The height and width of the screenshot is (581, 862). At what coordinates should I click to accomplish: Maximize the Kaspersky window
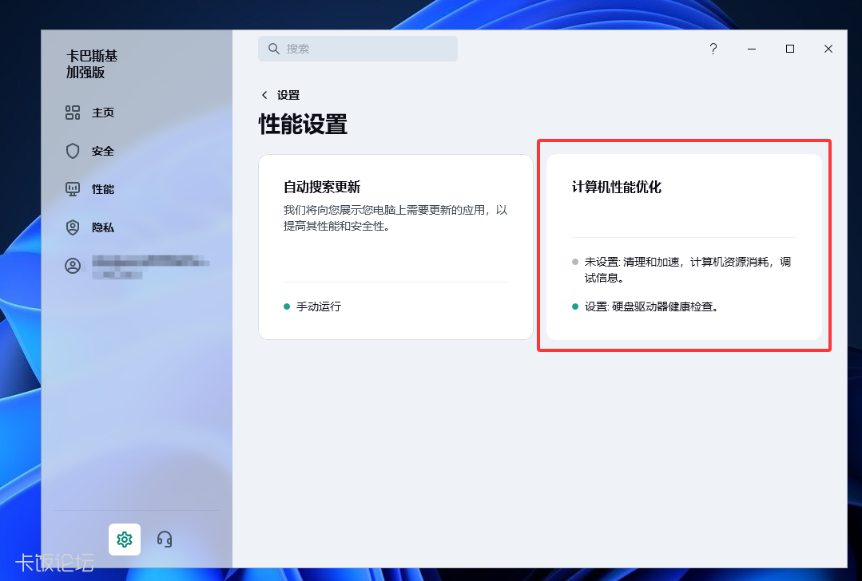point(790,49)
